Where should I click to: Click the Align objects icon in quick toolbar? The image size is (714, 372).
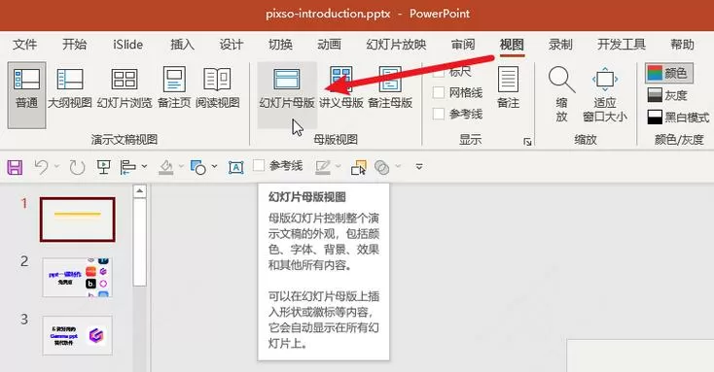tap(128, 167)
